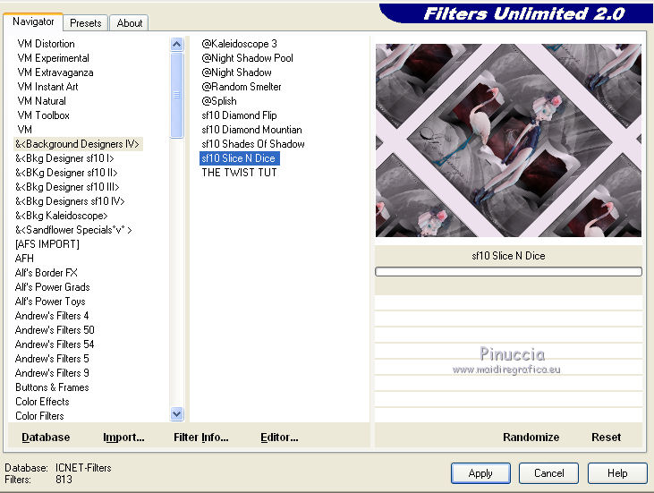This screenshot has height=493, width=654.
Task: Choose the @Kaleidoscope 3 filter
Action: coord(239,44)
